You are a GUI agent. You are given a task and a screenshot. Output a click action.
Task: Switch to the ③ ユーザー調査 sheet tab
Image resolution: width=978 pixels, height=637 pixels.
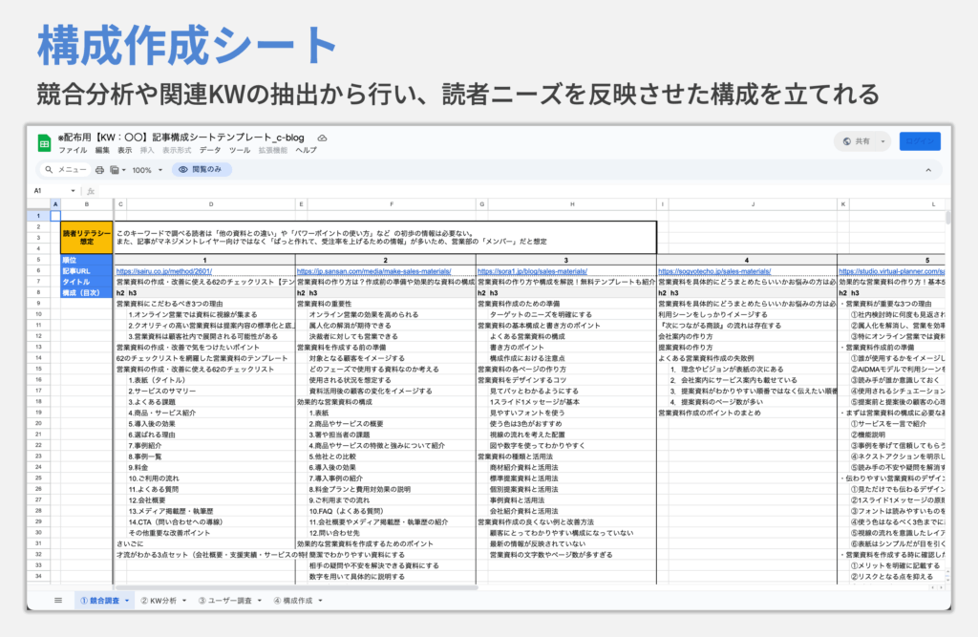(x=224, y=600)
